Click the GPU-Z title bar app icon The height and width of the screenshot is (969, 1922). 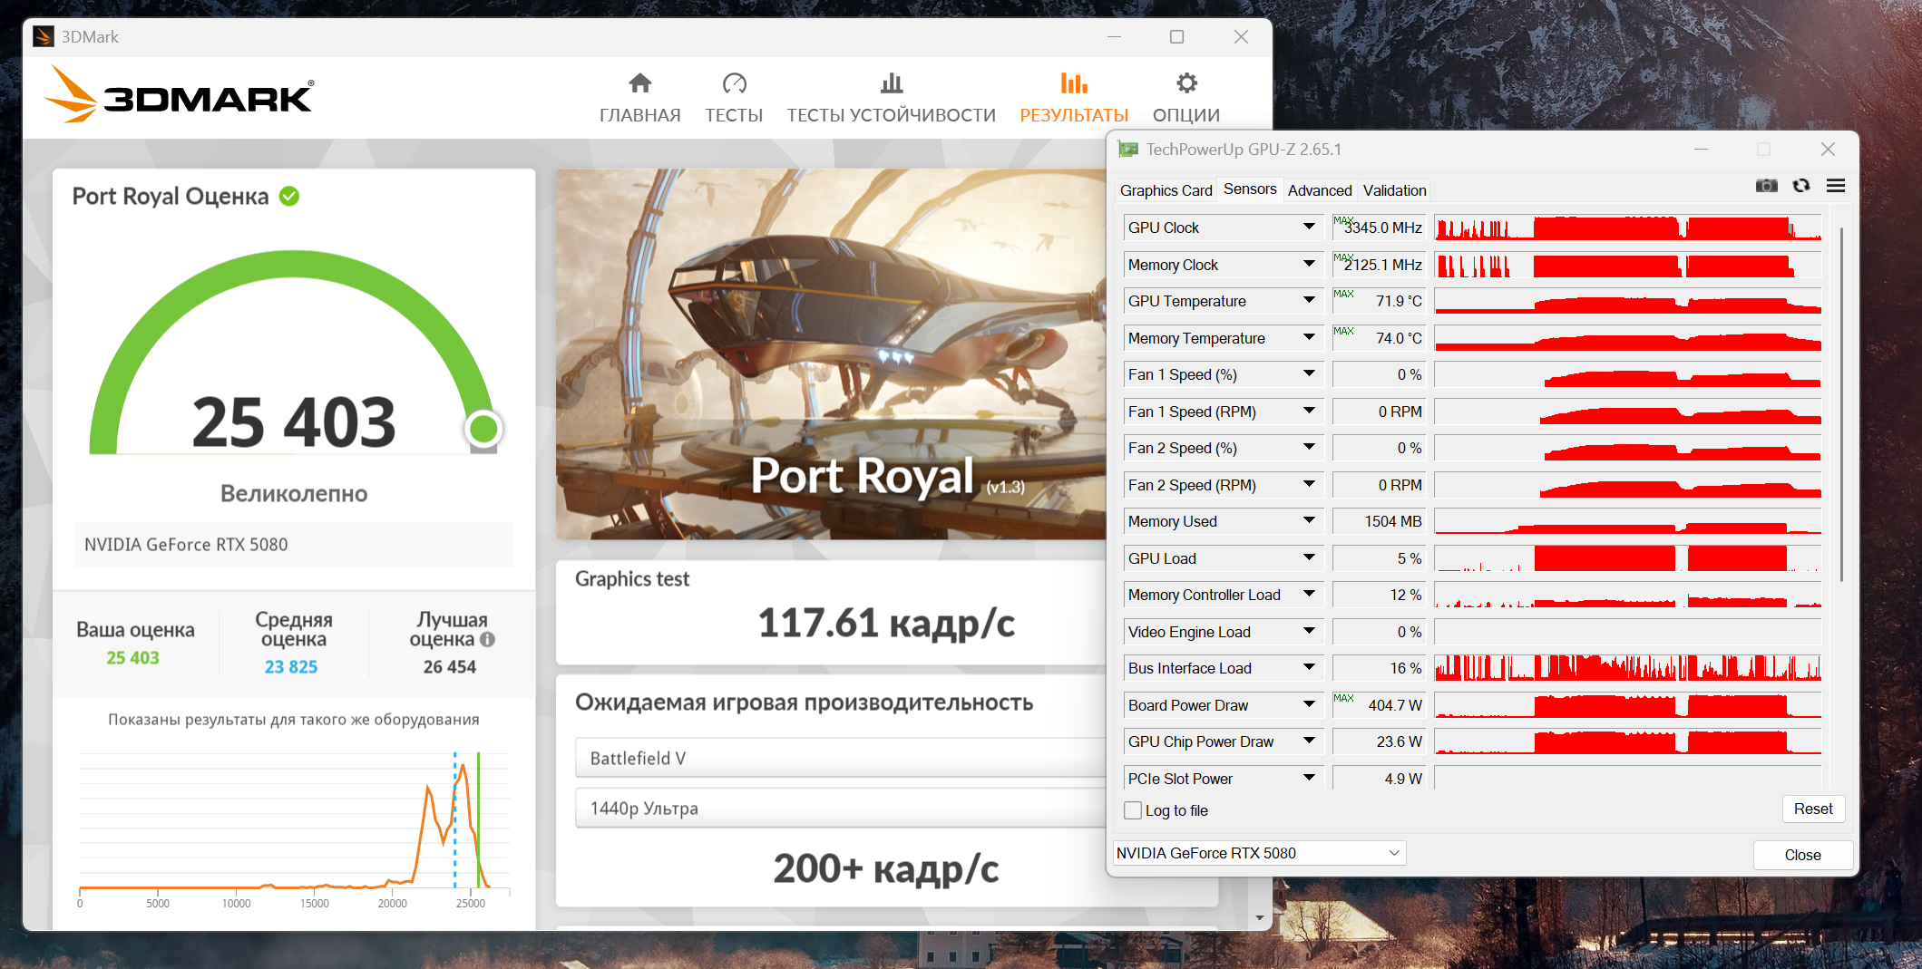pyautogui.click(x=1127, y=150)
